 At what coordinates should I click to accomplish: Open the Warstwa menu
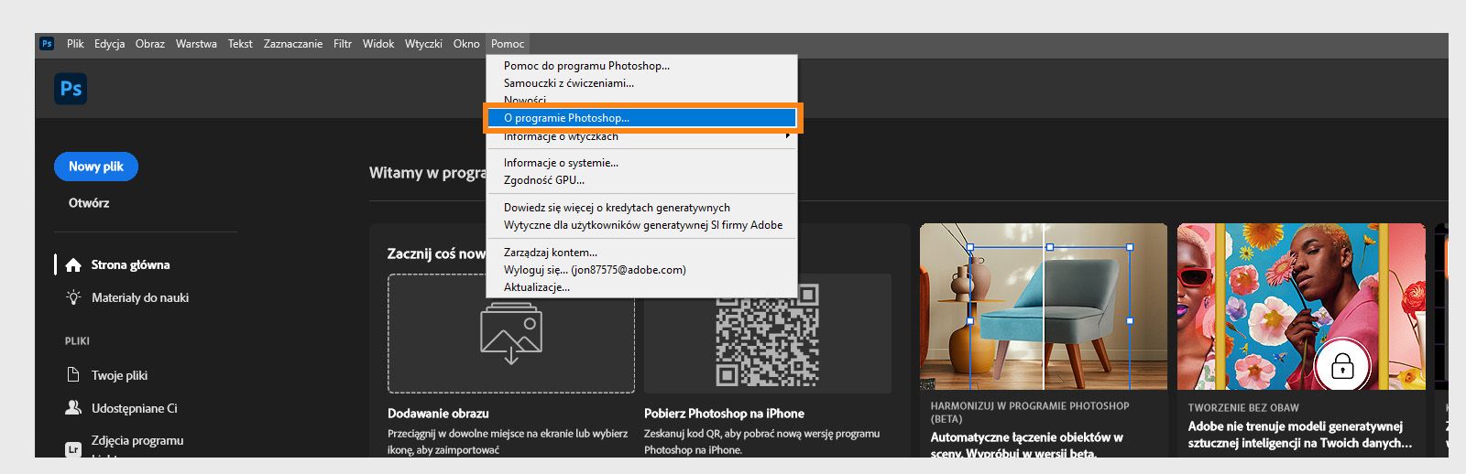[x=196, y=44]
